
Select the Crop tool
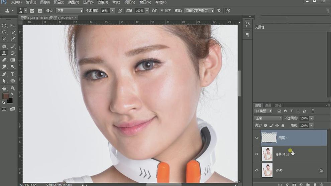pos(4,39)
